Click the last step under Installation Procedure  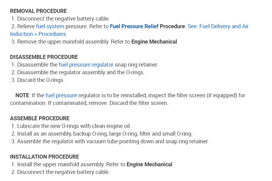[x=63, y=172]
